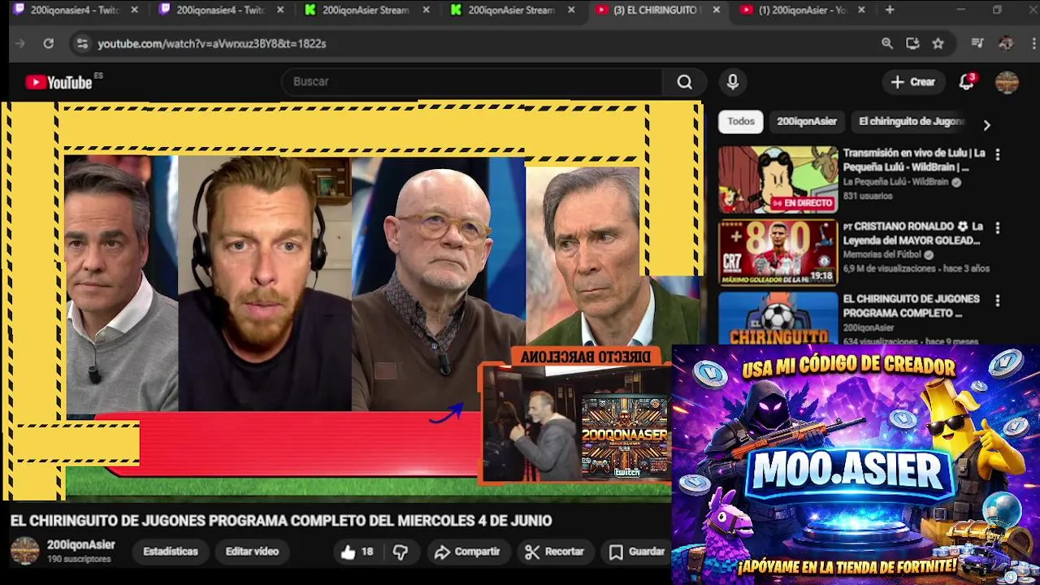This screenshot has height=585, width=1040.
Task: Open Transmisión en vivo de Lulu title
Action: click(x=914, y=160)
